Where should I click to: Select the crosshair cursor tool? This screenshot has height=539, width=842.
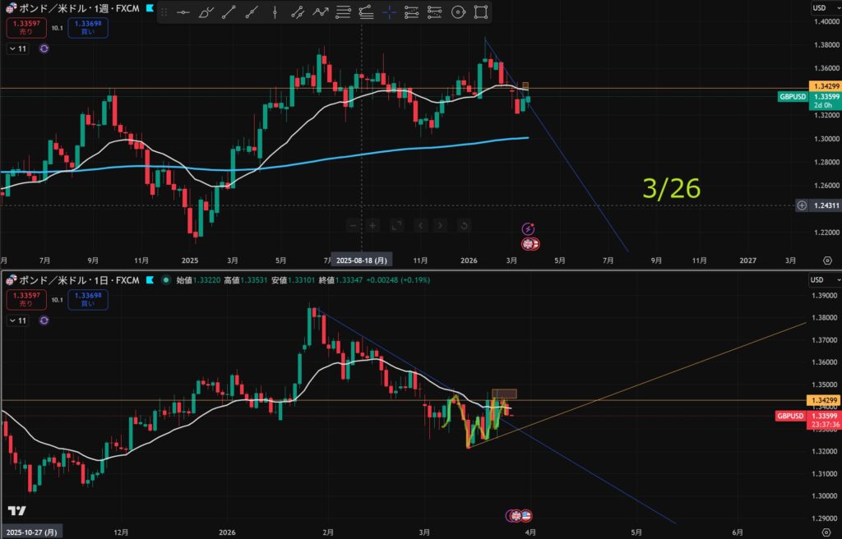[x=389, y=12]
